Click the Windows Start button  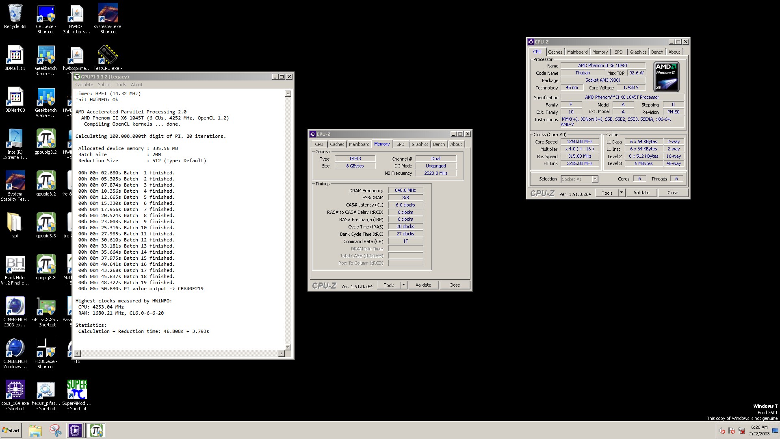(x=11, y=430)
